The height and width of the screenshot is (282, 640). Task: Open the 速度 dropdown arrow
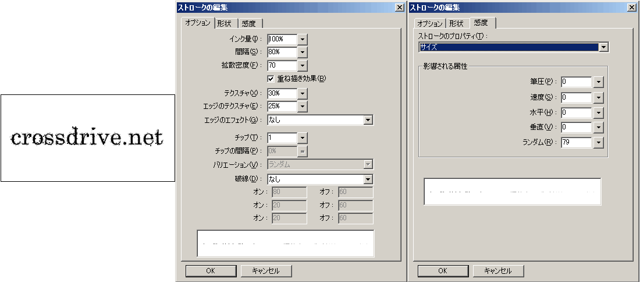tap(598, 97)
